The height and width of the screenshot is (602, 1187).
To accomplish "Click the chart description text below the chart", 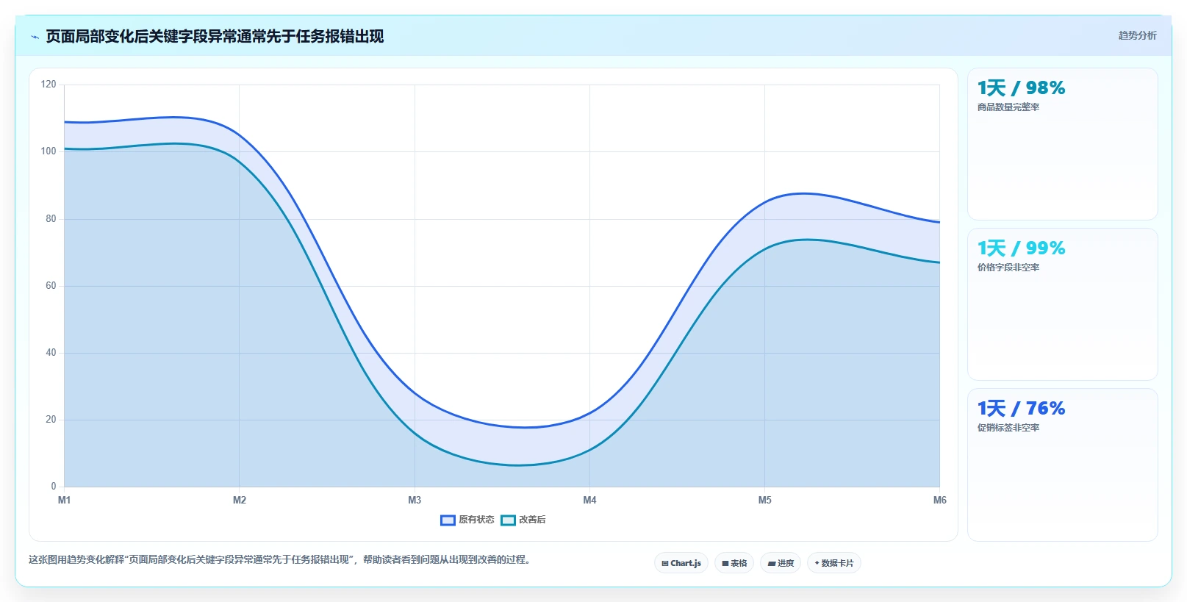I will pos(281,559).
